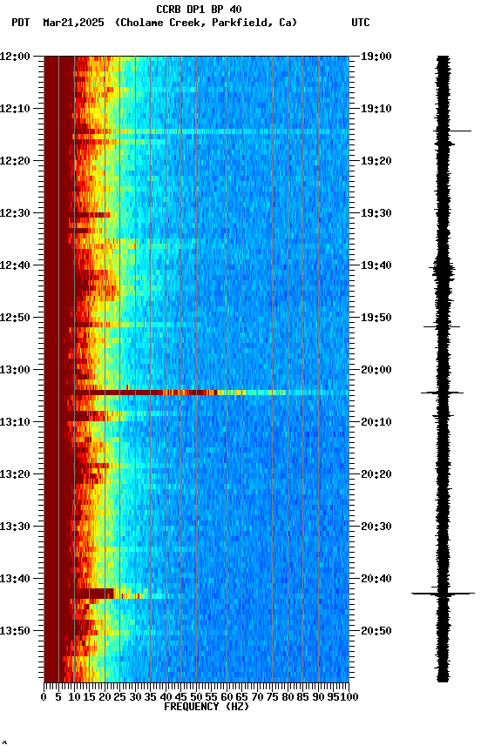
Task: Click the '25' frequency axis tick label
Action: pos(119,698)
